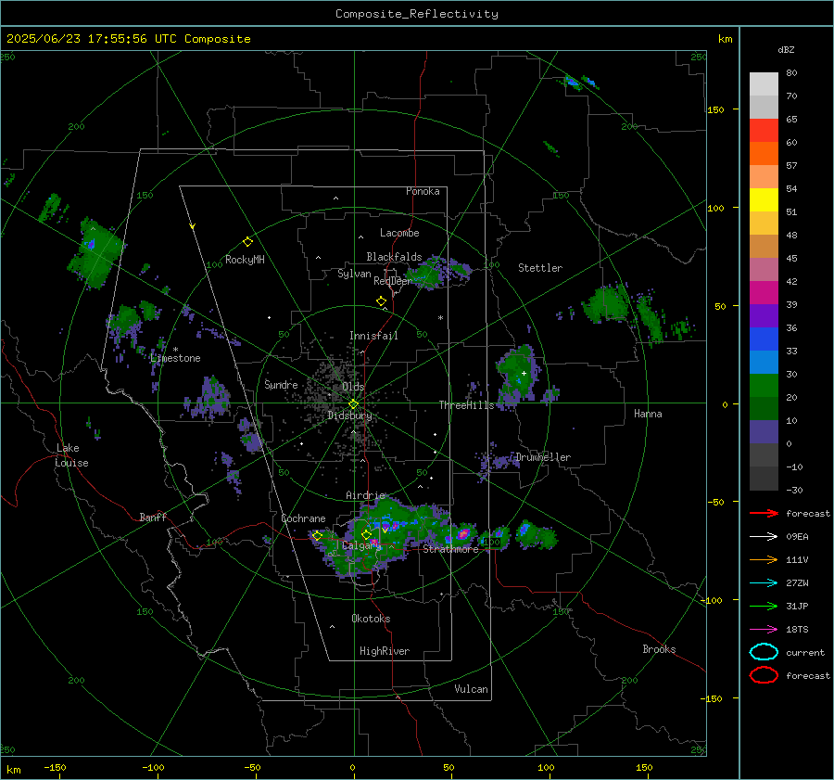Click the dBZ legend heading
Viewport: 834px width, 780px height.
(786, 49)
